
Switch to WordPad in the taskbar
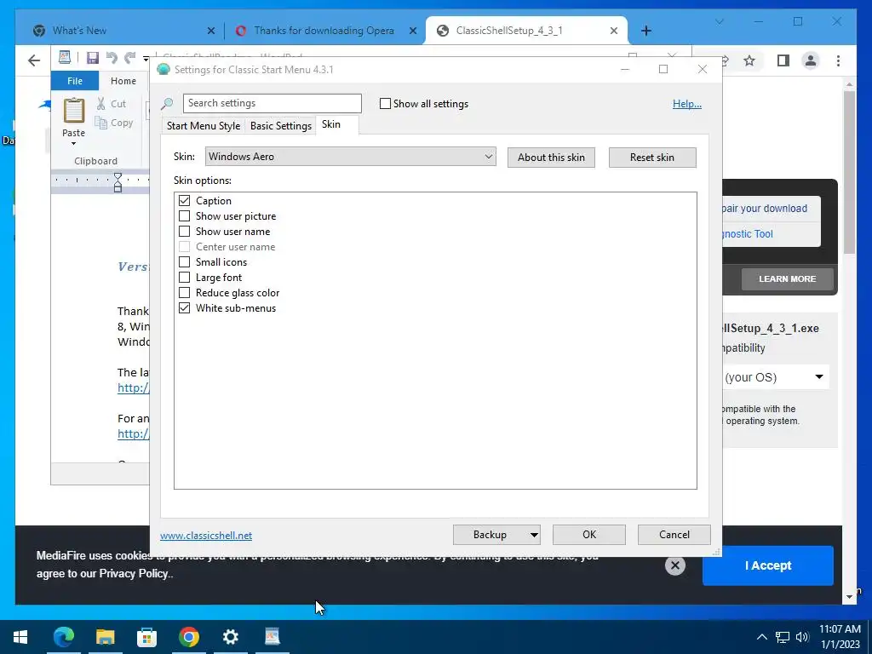tap(272, 637)
